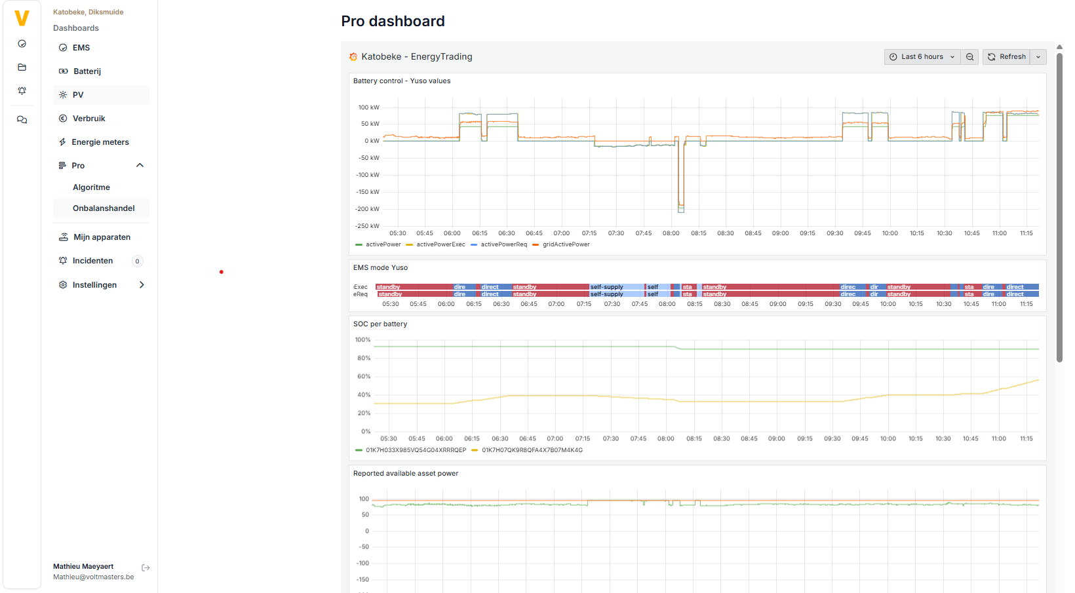Click the Grafana logo next to Katobeke title
Viewport: 1075px width, 593px height.
[353, 57]
